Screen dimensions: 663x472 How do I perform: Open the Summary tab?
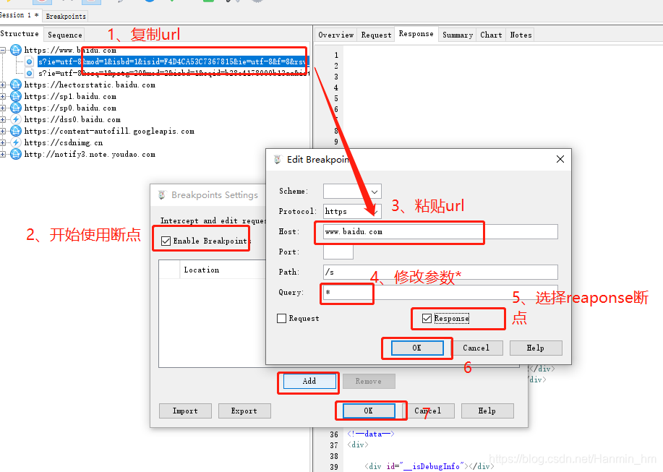(458, 35)
